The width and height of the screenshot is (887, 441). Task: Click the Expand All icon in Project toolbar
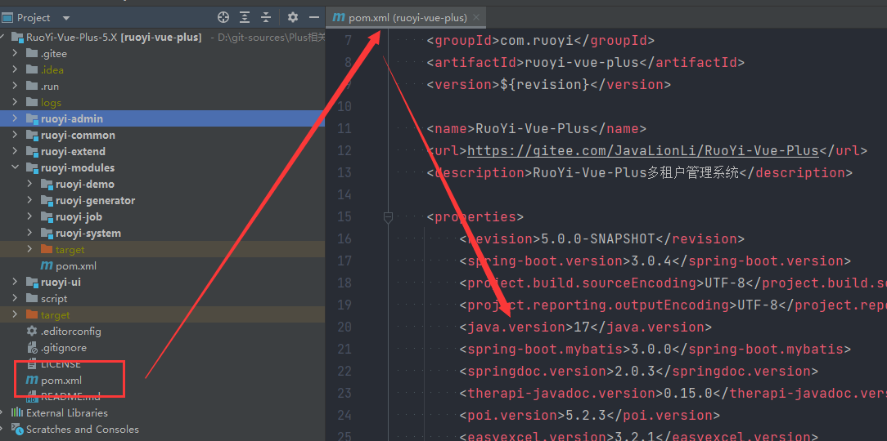[x=245, y=17]
